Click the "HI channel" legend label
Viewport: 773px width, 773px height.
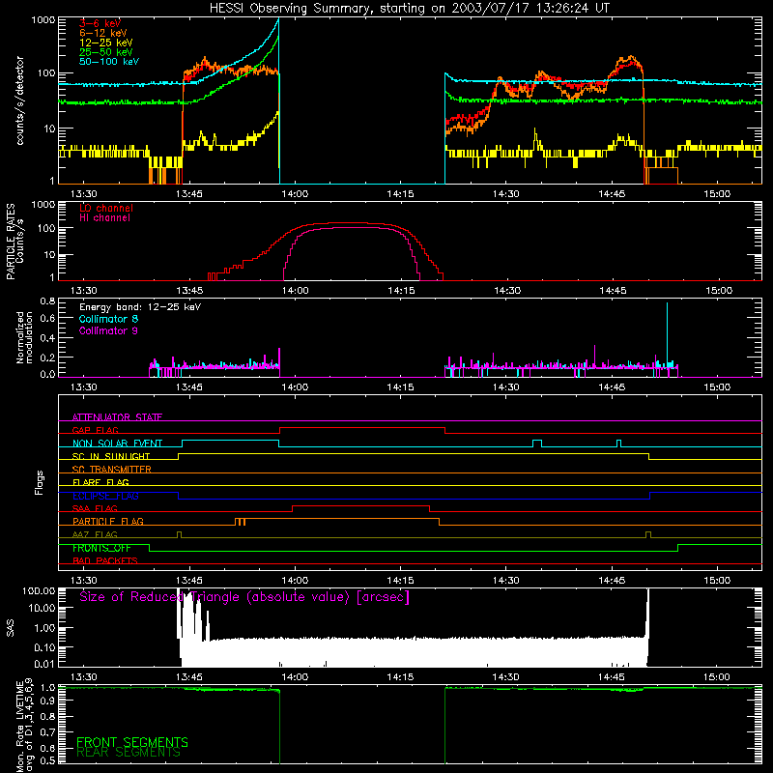[x=104, y=218]
